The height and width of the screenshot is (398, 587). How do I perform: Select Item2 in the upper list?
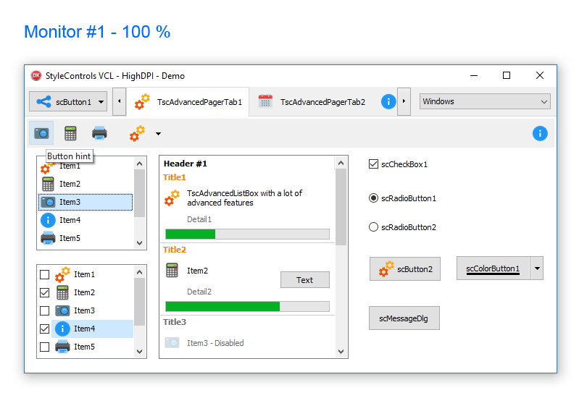pos(86,184)
